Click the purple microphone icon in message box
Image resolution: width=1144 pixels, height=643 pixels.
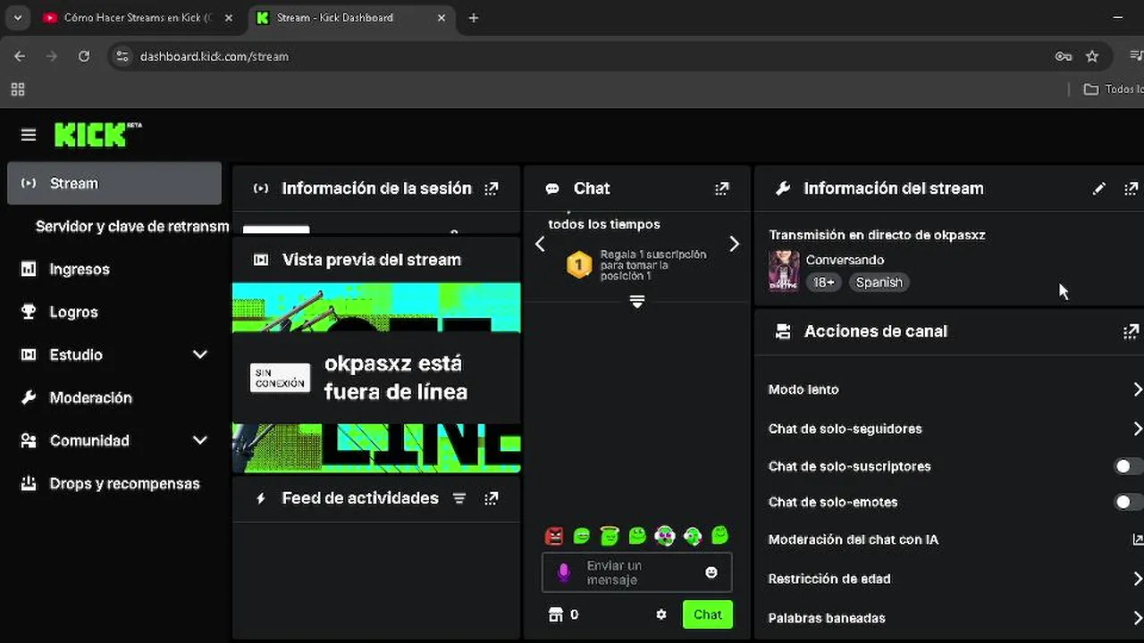tap(564, 572)
